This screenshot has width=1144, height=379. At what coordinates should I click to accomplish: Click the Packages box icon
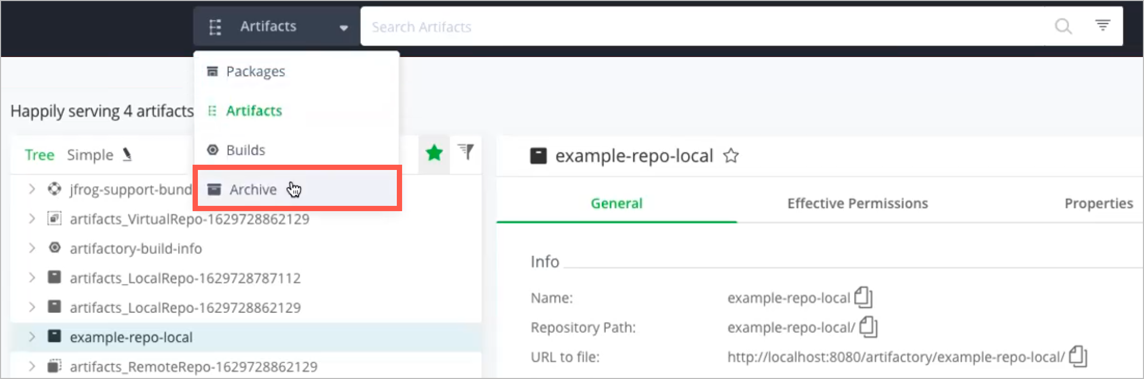(x=213, y=71)
